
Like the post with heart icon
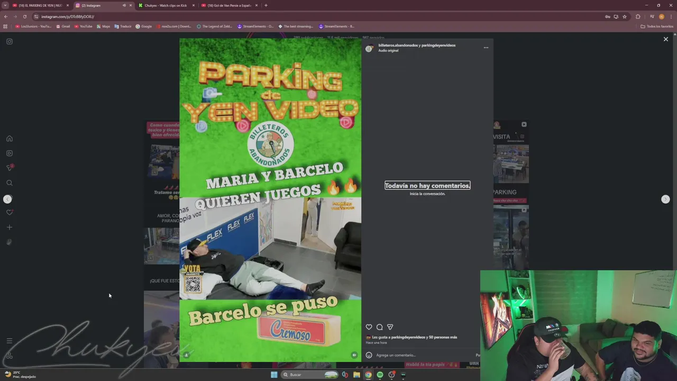pyautogui.click(x=369, y=327)
